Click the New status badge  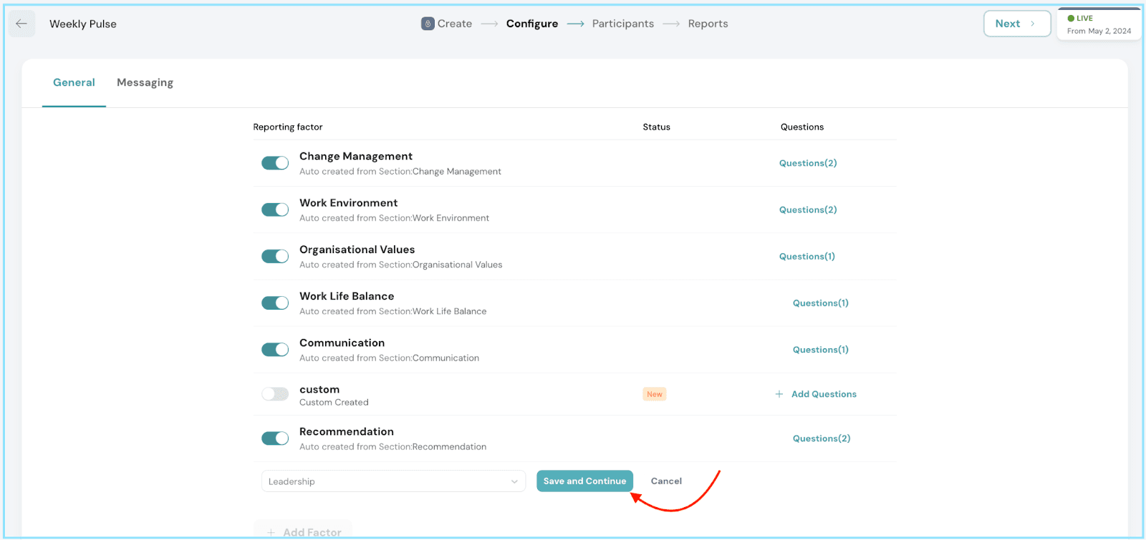[654, 394]
